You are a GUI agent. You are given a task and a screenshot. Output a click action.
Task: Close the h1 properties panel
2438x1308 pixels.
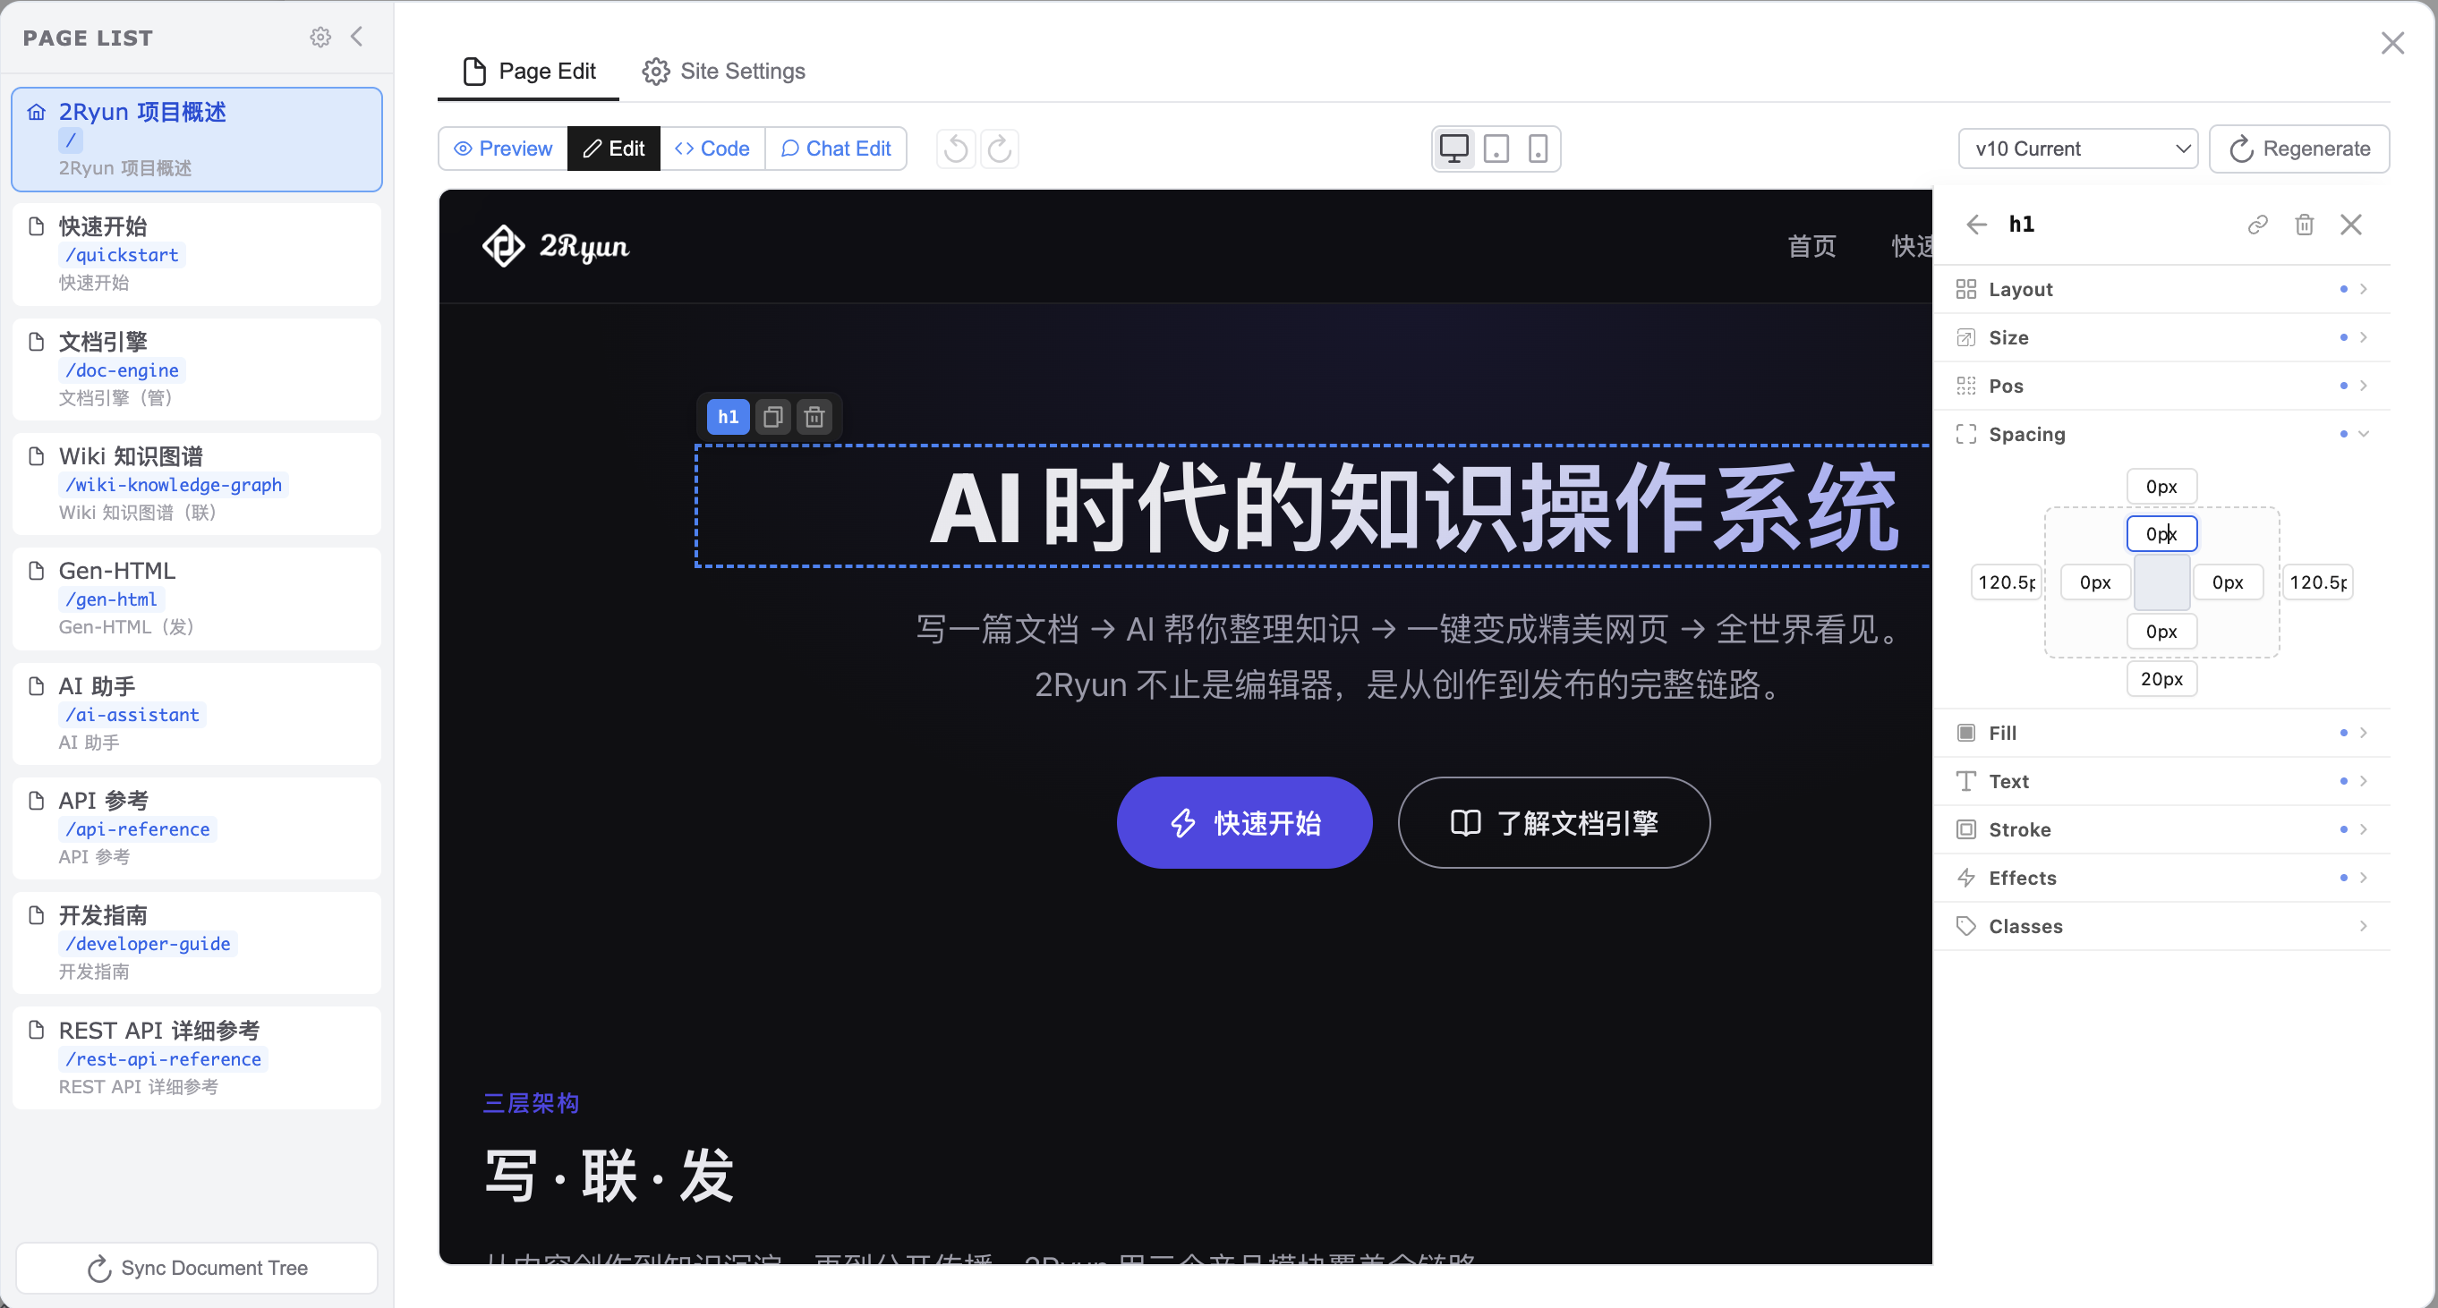(2351, 225)
